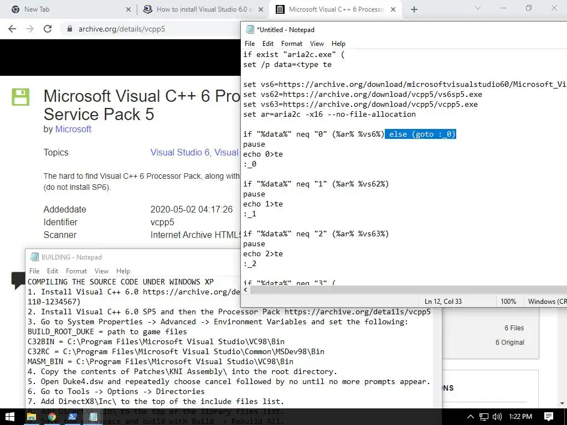
Task: Click the Untitled Notepad title icon
Action: coord(250,30)
